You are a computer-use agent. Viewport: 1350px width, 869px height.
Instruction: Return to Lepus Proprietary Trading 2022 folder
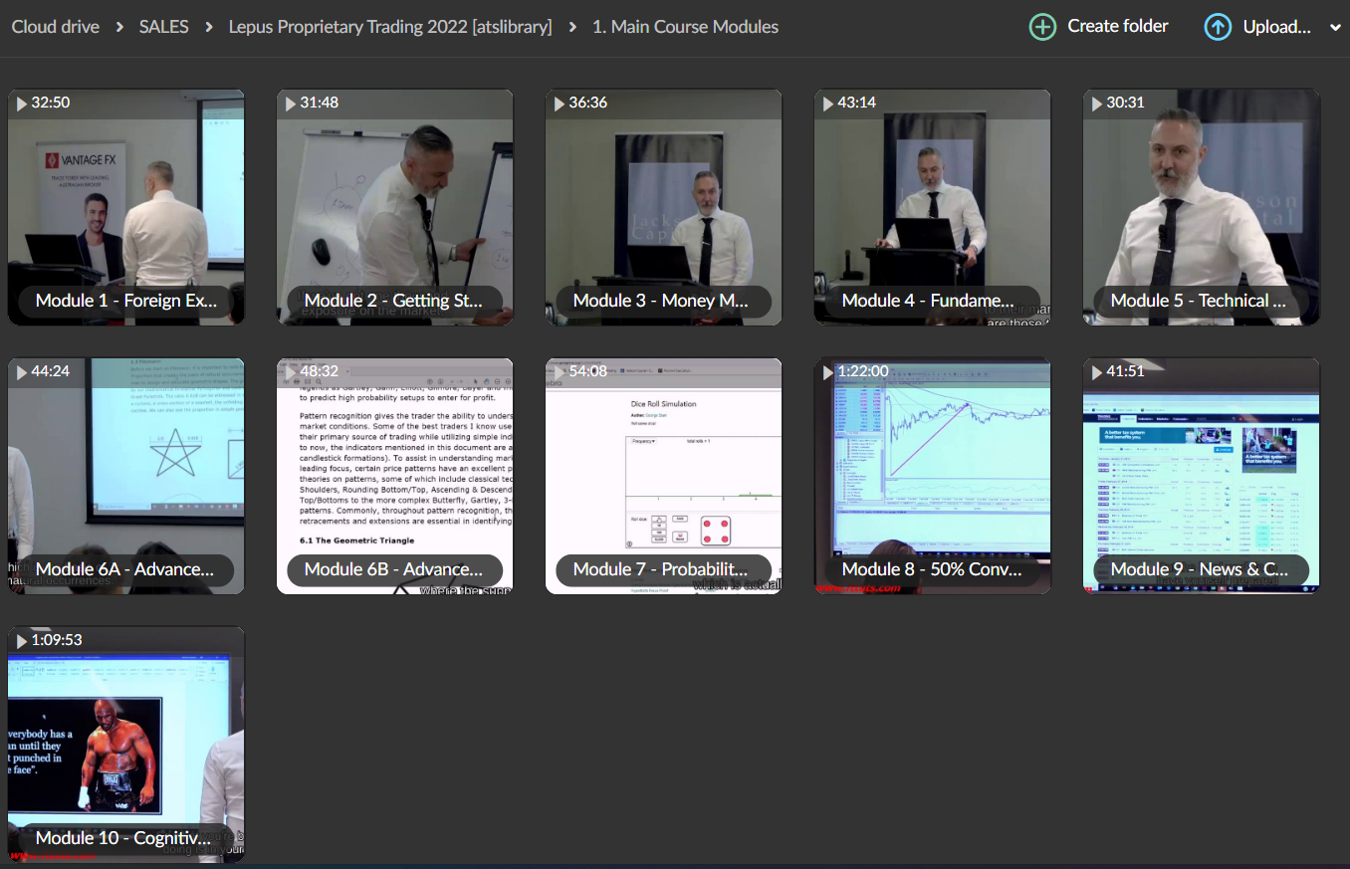390,26
